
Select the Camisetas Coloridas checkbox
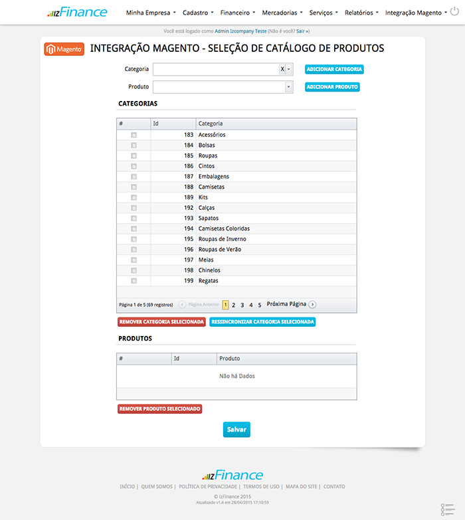coord(134,229)
